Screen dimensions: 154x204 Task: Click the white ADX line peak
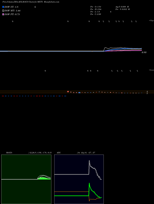pos(89,161)
